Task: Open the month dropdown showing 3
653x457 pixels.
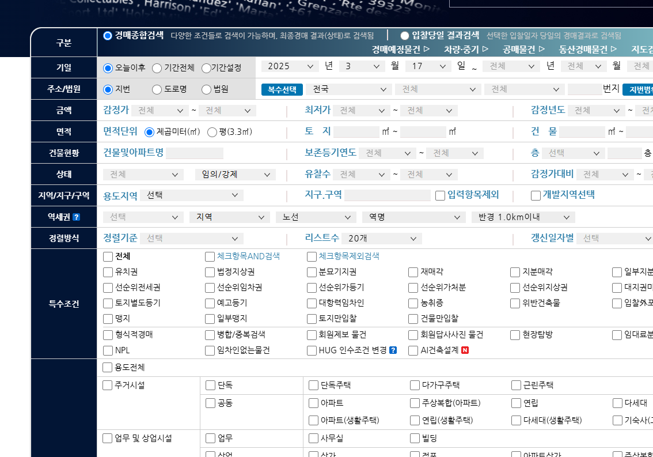Action: [x=362, y=66]
